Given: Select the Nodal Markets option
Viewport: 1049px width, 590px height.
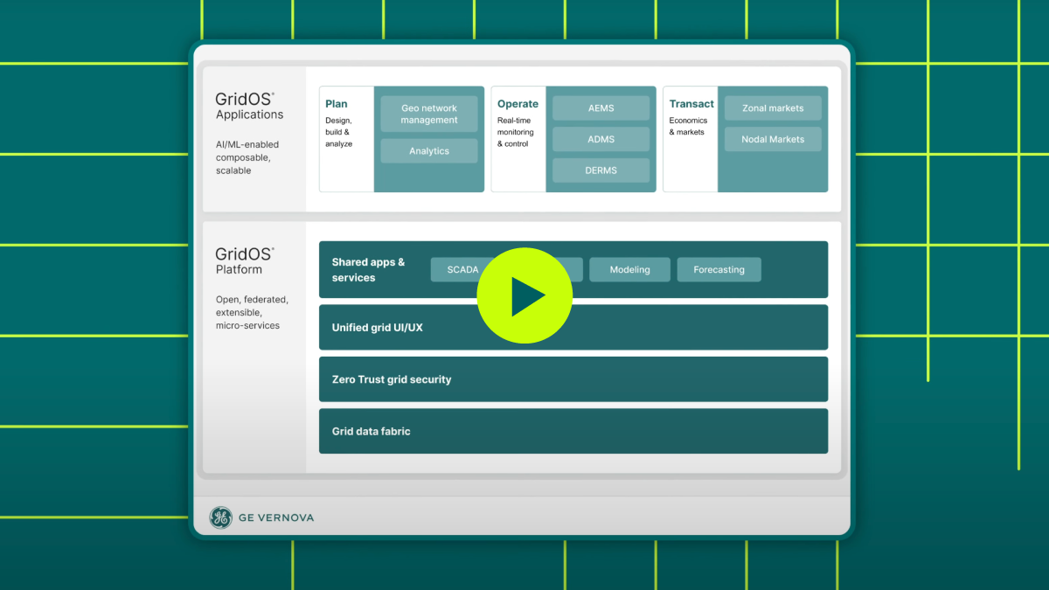Looking at the screenshot, I should (772, 138).
